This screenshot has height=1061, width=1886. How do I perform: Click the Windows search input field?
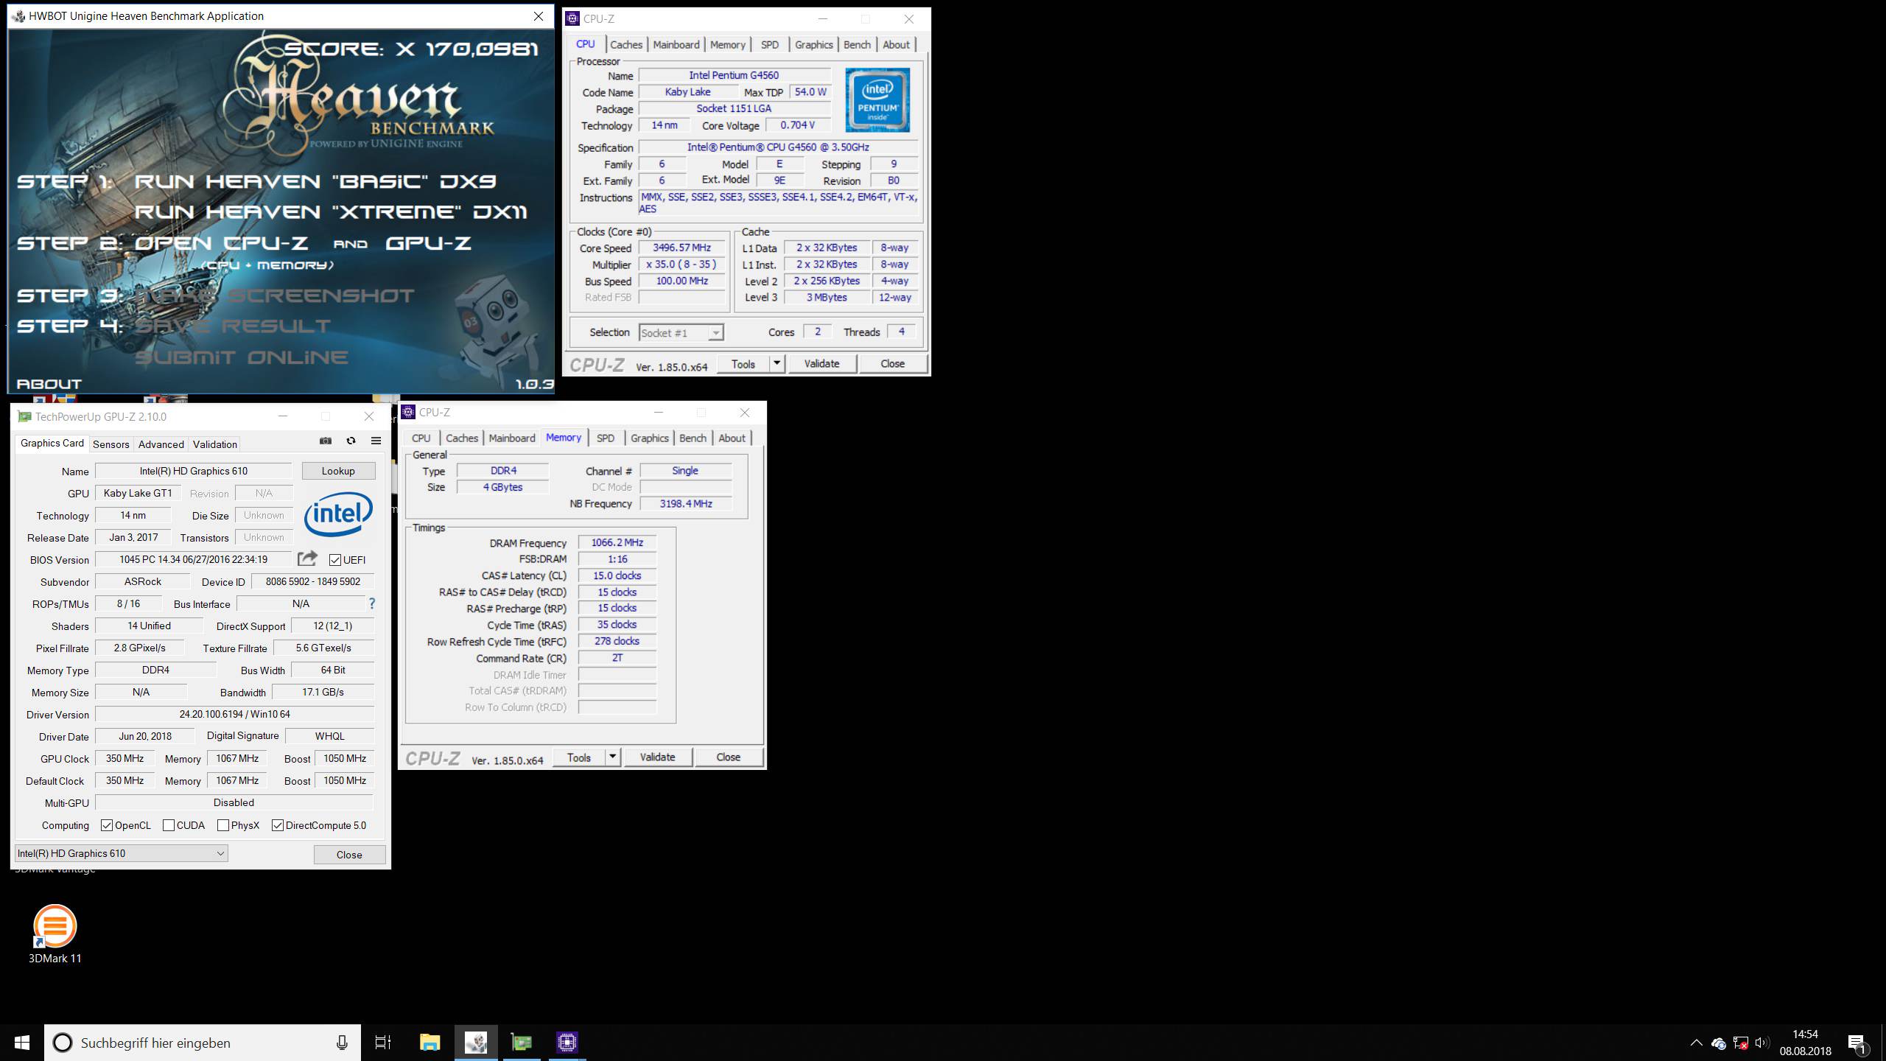coord(203,1043)
